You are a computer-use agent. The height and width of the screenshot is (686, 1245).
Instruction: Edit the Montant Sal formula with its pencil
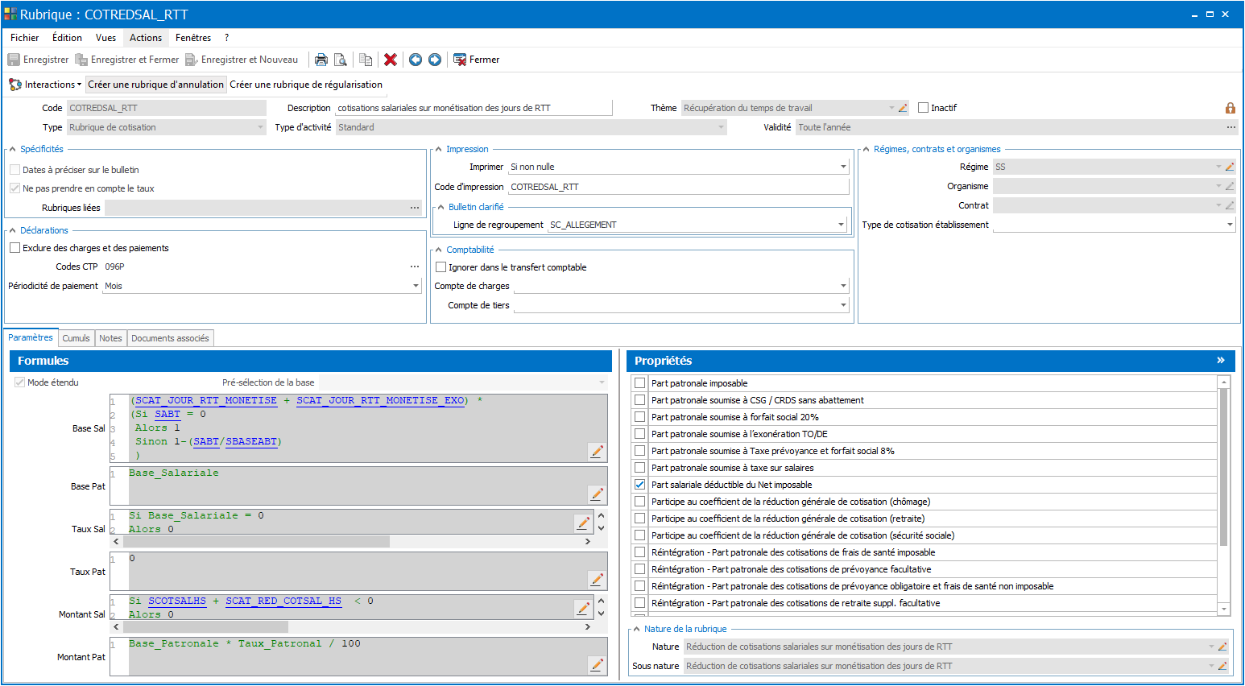pyautogui.click(x=583, y=608)
